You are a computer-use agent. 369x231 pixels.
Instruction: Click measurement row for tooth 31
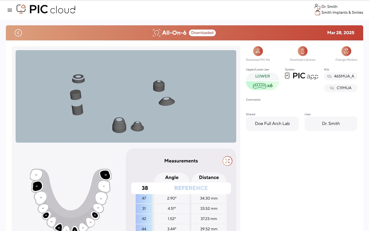(181, 208)
